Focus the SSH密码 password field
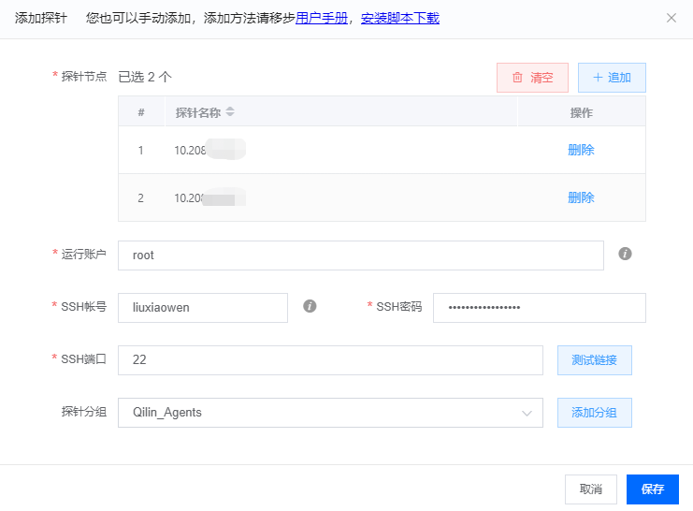Image resolution: width=693 pixels, height=511 pixels. pyautogui.click(x=540, y=308)
